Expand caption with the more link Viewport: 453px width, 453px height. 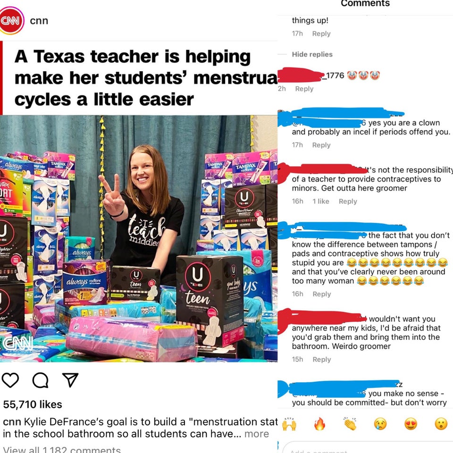[257, 434]
